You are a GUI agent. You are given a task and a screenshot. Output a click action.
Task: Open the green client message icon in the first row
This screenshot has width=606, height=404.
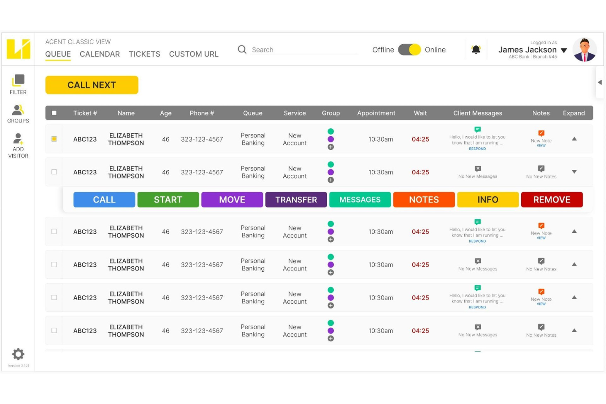coord(477,129)
